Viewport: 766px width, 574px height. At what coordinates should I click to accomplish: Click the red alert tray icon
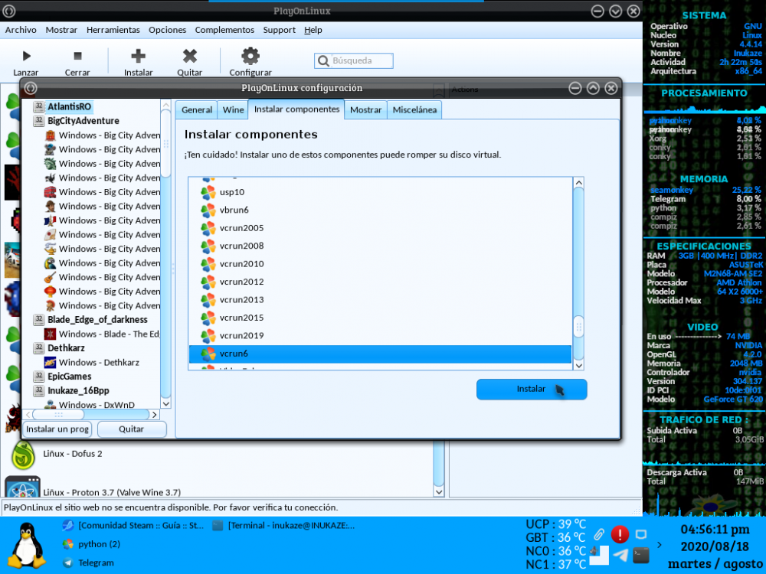620,534
